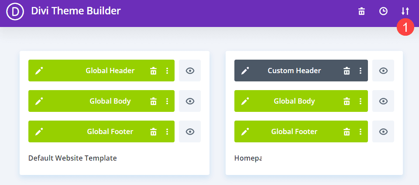419x185 pixels.
Task: Click the Default Website Template title
Action: pyautogui.click(x=72, y=158)
